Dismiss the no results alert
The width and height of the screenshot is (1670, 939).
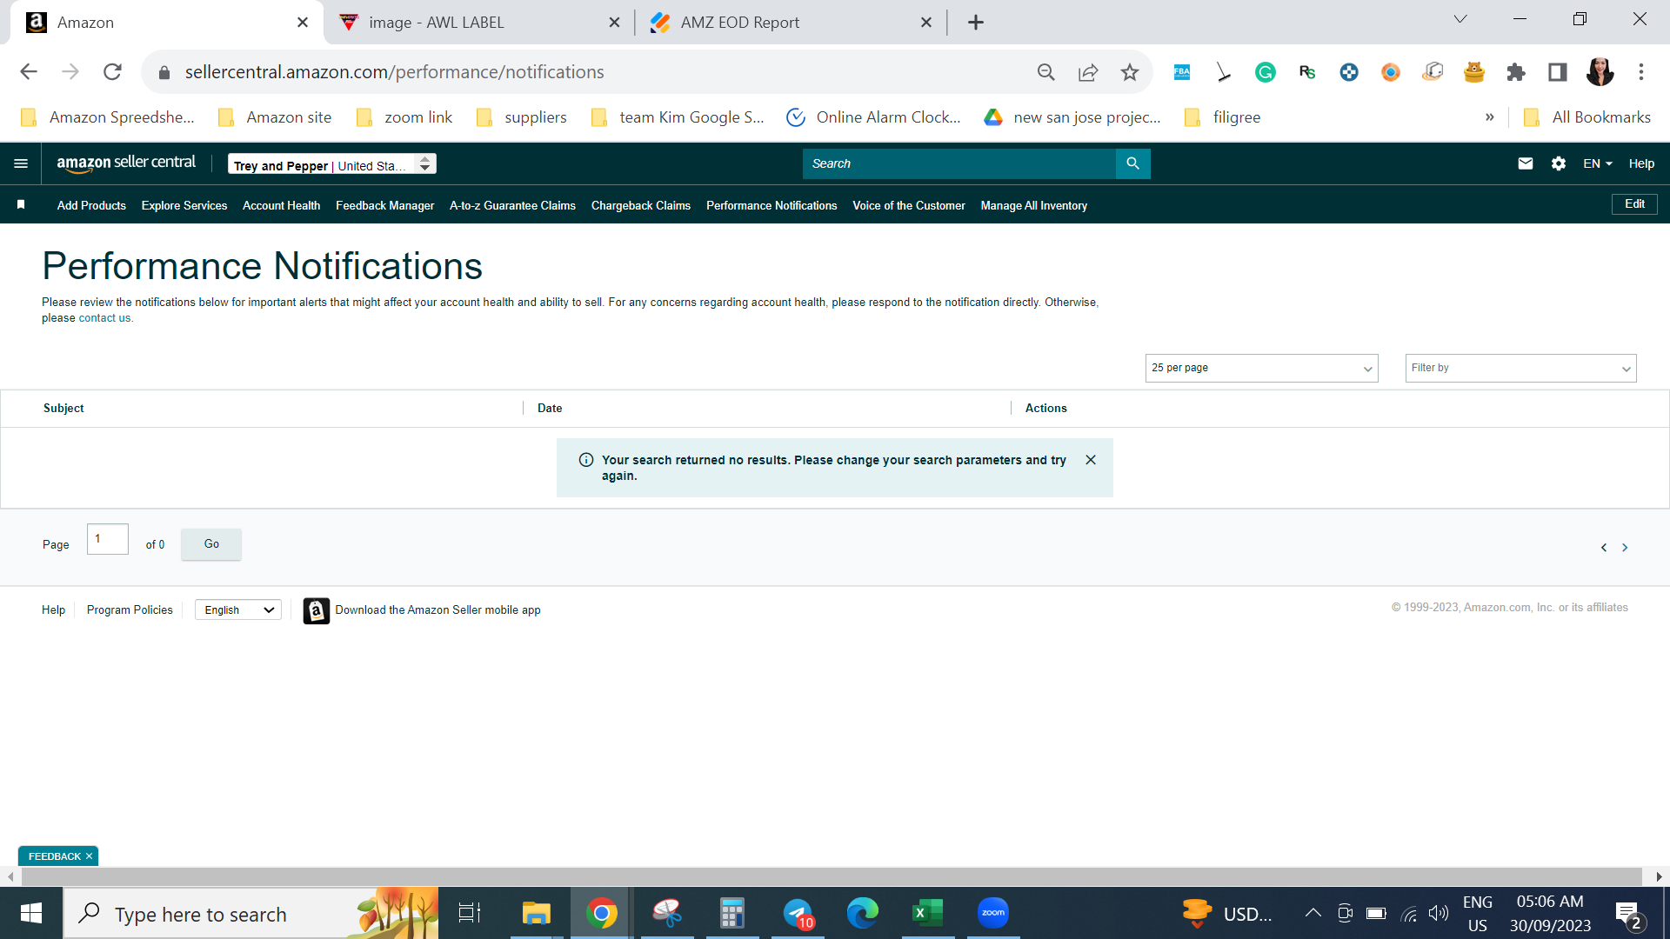(x=1091, y=460)
